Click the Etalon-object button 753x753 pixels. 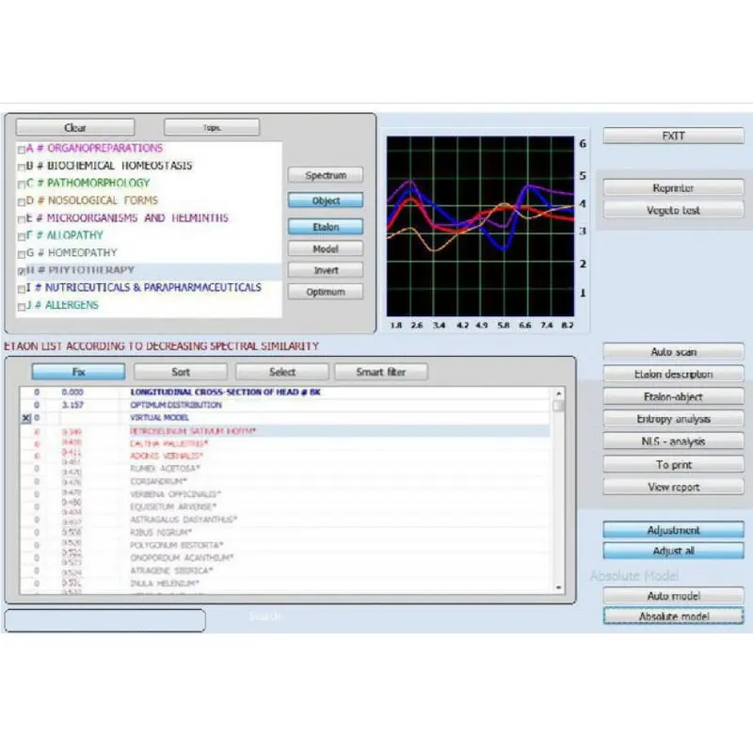pos(673,396)
